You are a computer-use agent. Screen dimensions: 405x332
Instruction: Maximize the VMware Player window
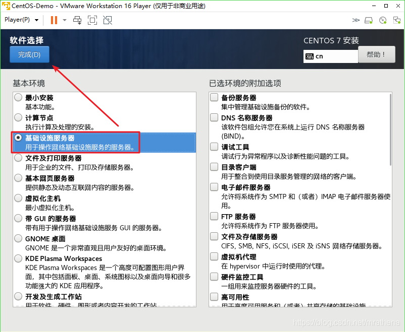point(386,6)
